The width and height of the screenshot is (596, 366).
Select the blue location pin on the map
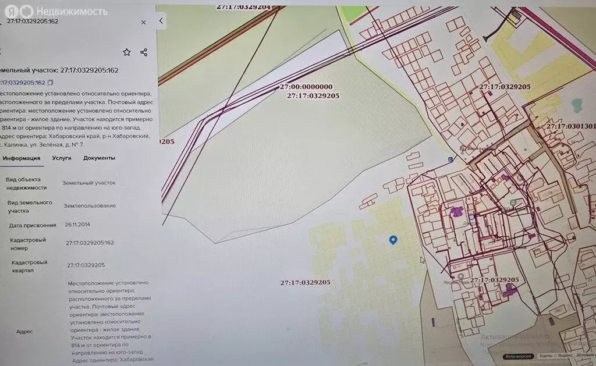click(x=393, y=240)
